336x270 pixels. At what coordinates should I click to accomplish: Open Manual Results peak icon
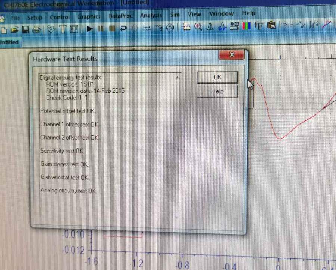tap(210, 26)
